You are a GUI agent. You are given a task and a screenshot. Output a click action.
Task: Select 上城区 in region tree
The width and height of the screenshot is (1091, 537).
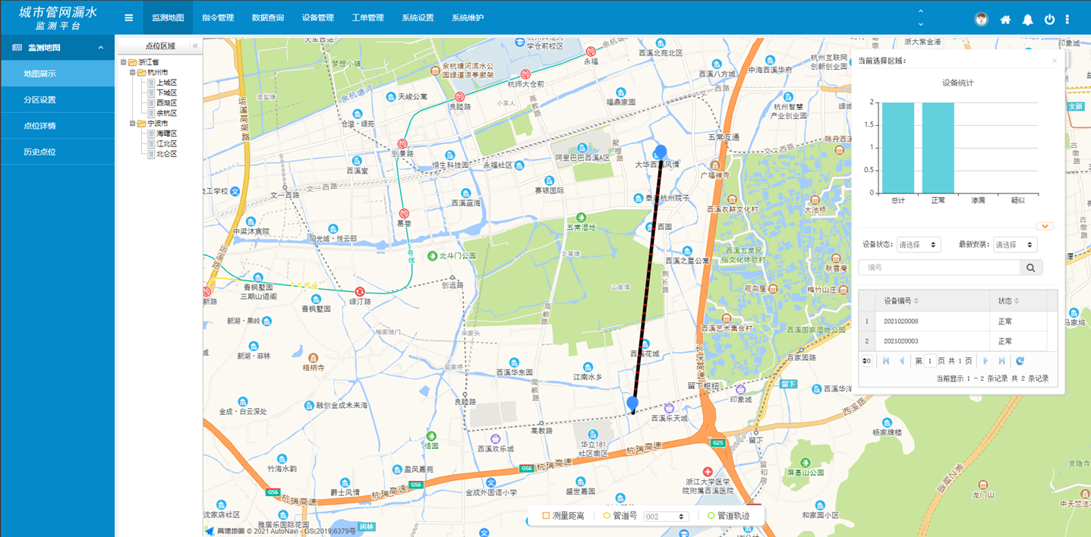click(166, 83)
